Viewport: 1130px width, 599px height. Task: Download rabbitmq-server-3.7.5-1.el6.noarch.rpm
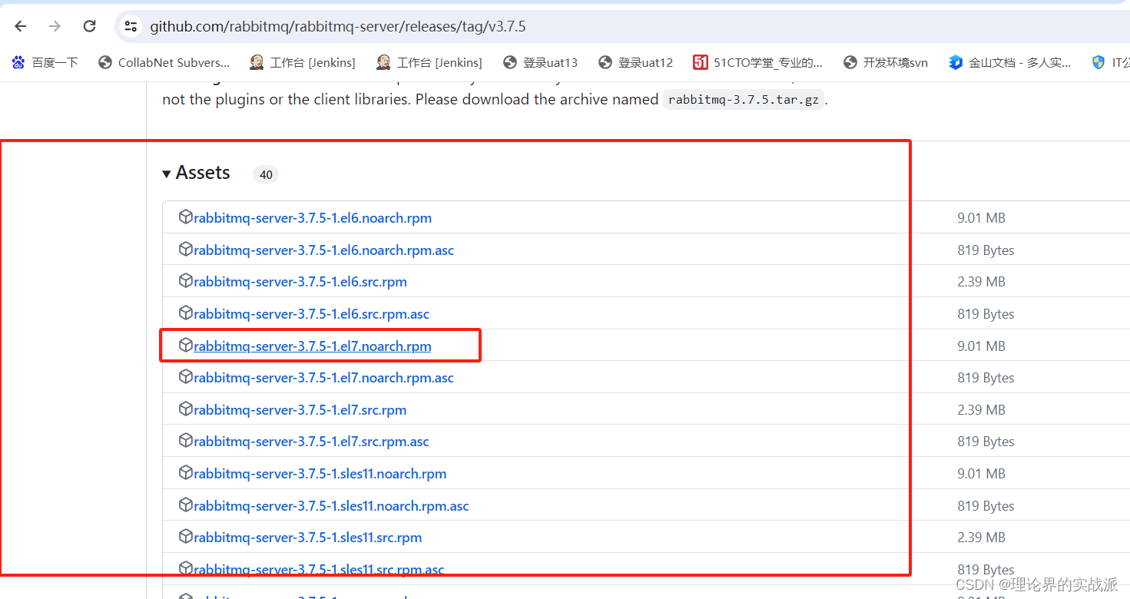(313, 218)
